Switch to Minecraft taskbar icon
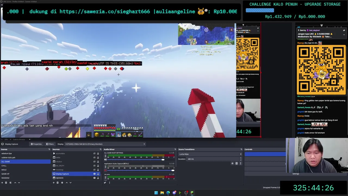 pos(192,193)
